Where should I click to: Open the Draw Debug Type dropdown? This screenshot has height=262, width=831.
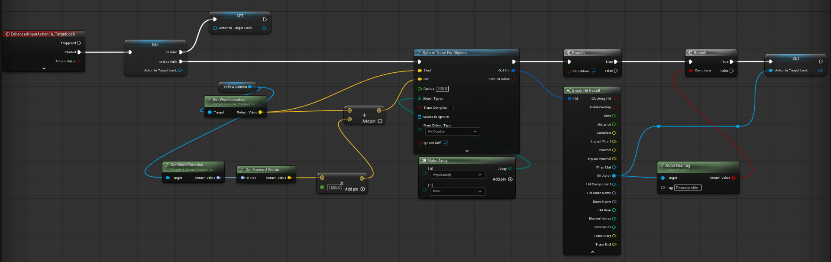click(453, 131)
